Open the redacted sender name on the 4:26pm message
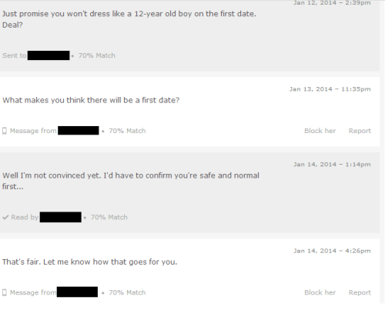This screenshot has height=310, width=385. pos(77,292)
